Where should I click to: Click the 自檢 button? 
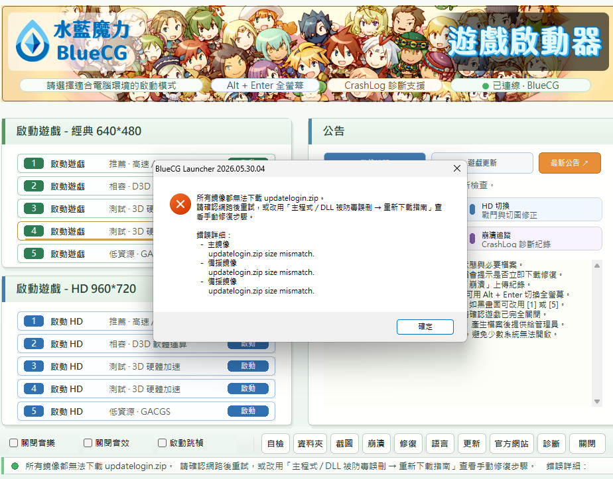(275, 443)
